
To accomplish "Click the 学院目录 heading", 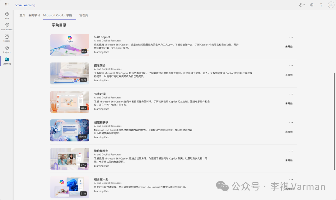I will 59,25.
